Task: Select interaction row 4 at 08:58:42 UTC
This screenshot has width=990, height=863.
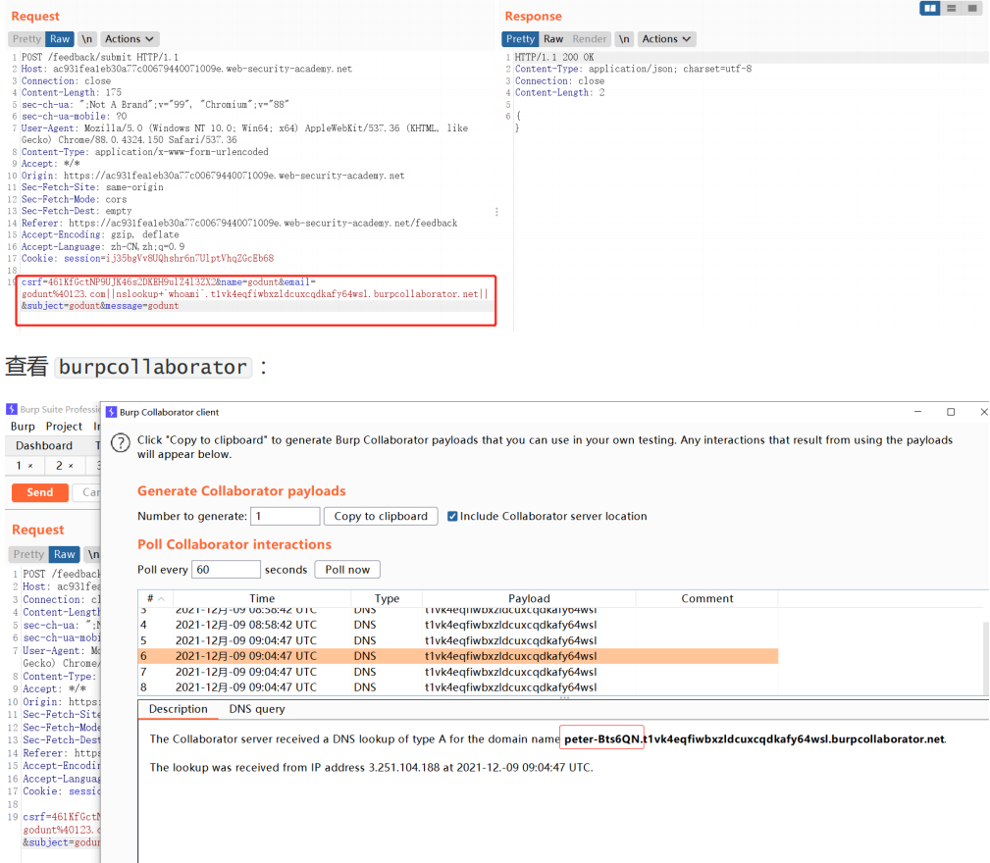Action: tap(458, 625)
